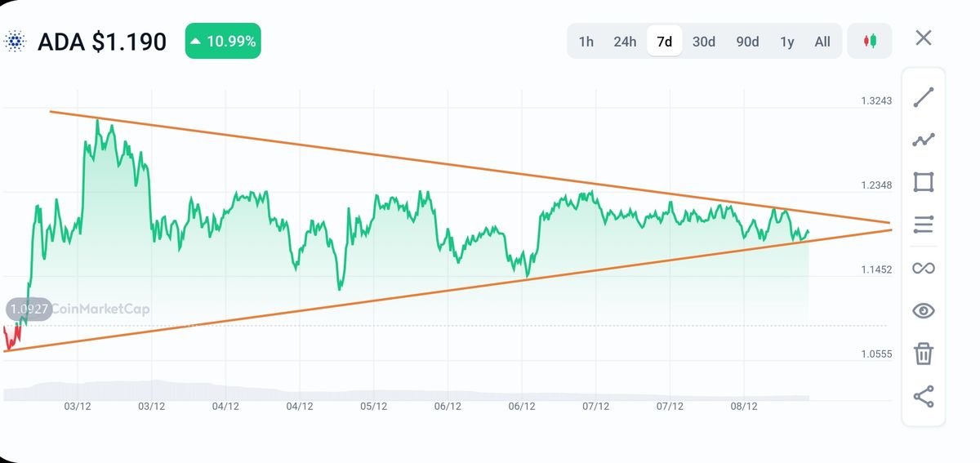Show the 1y price range
The height and width of the screenshot is (463, 980).
click(x=786, y=42)
